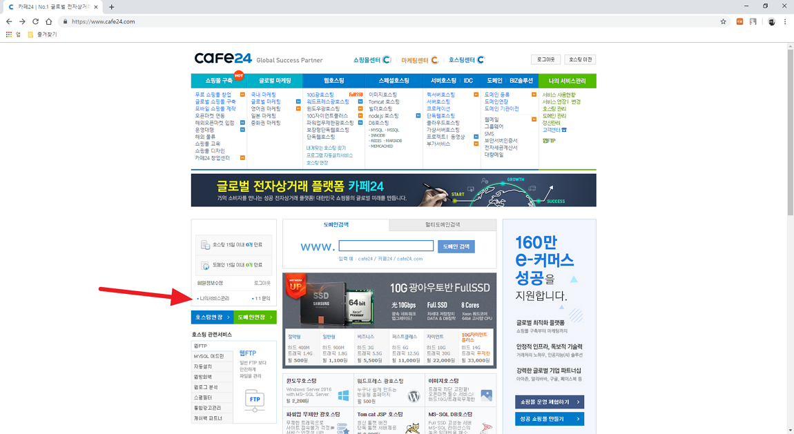This screenshot has width=794, height=434.
Task: Click the 호스팅 이전 button
Action: pyautogui.click(x=580, y=60)
